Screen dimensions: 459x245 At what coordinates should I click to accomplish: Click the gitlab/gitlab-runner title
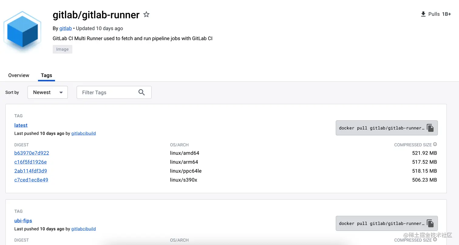[96, 15]
